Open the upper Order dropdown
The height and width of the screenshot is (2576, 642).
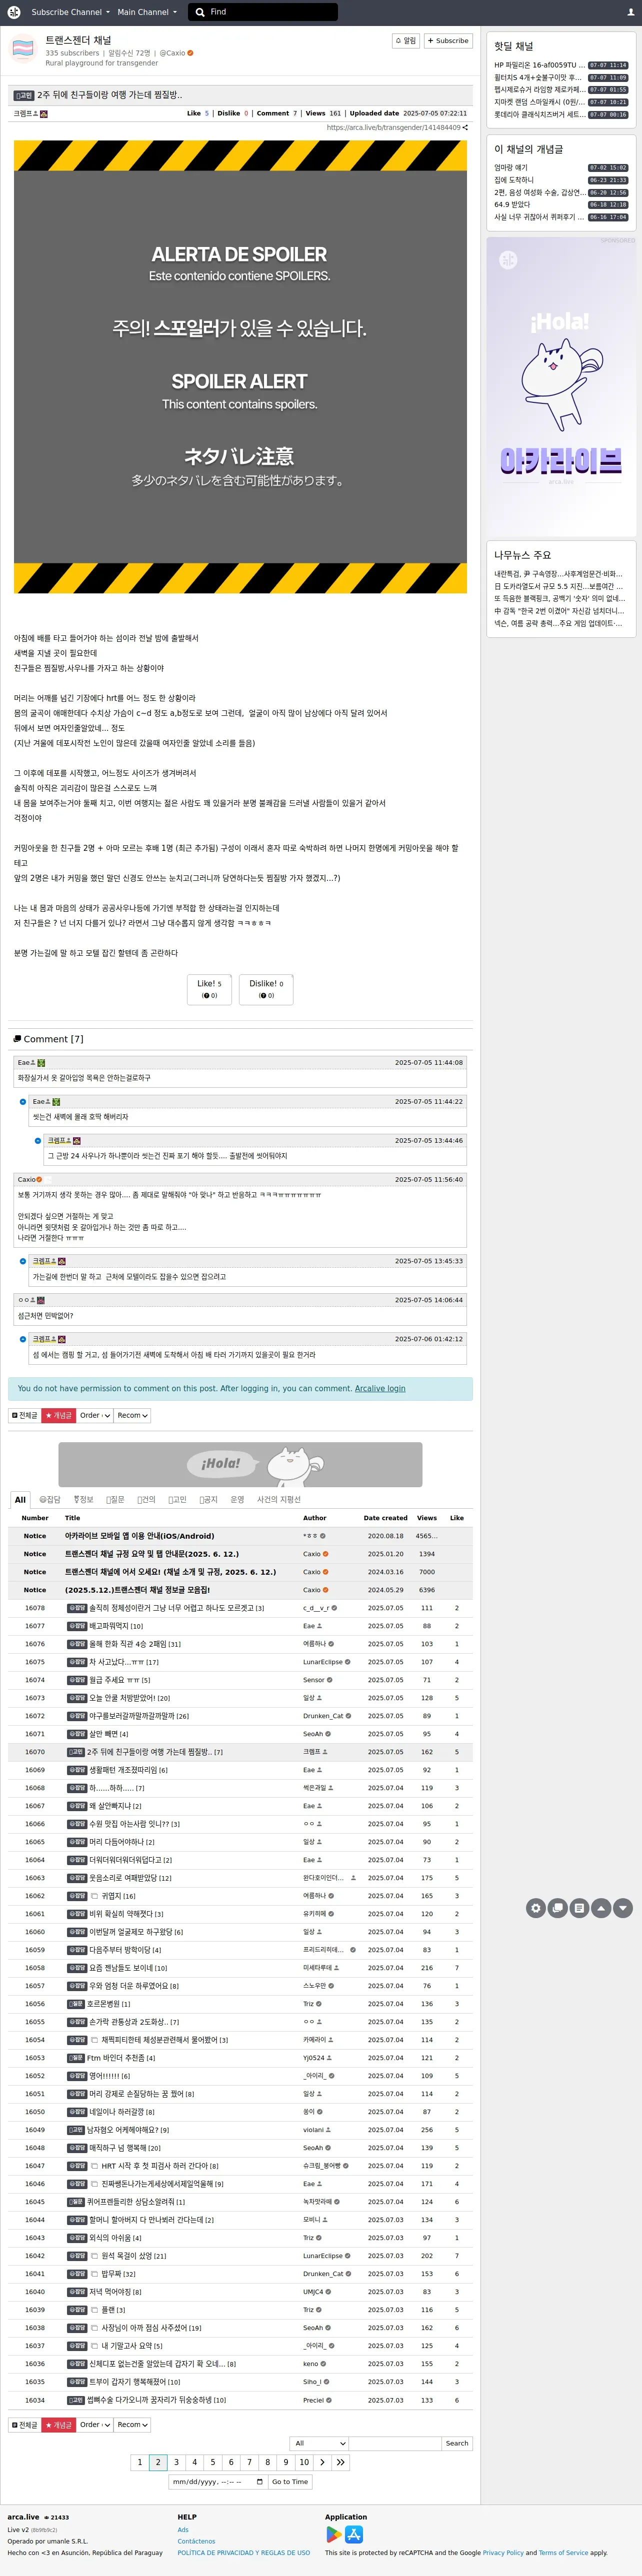click(95, 1415)
